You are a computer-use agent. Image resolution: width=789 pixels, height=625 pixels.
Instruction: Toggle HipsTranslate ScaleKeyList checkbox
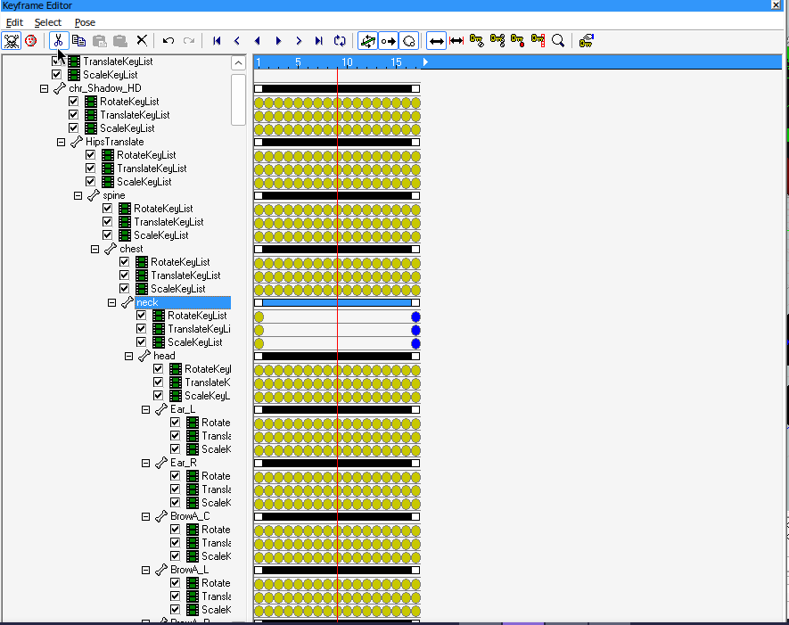coord(91,182)
